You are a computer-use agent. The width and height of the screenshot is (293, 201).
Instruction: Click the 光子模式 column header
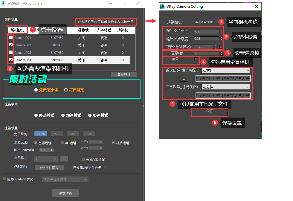pos(104,30)
